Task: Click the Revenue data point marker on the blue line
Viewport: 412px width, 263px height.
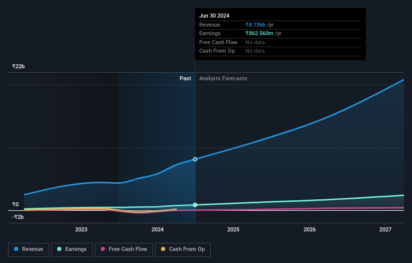Action: point(195,159)
